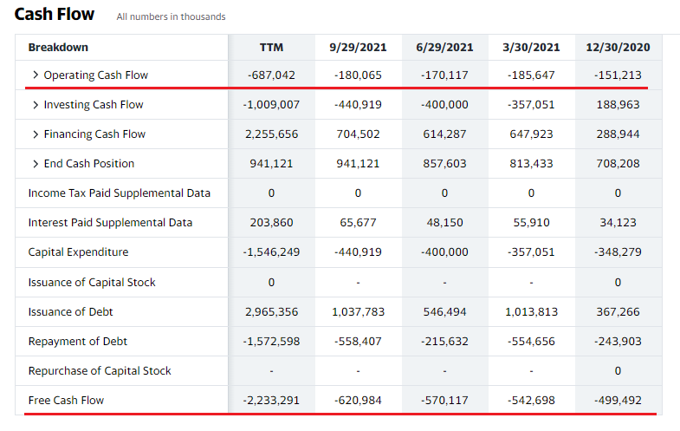Screen dimensions: 680x431
Task: Select Issuance of Capital Stock row label
Action: pos(92,283)
